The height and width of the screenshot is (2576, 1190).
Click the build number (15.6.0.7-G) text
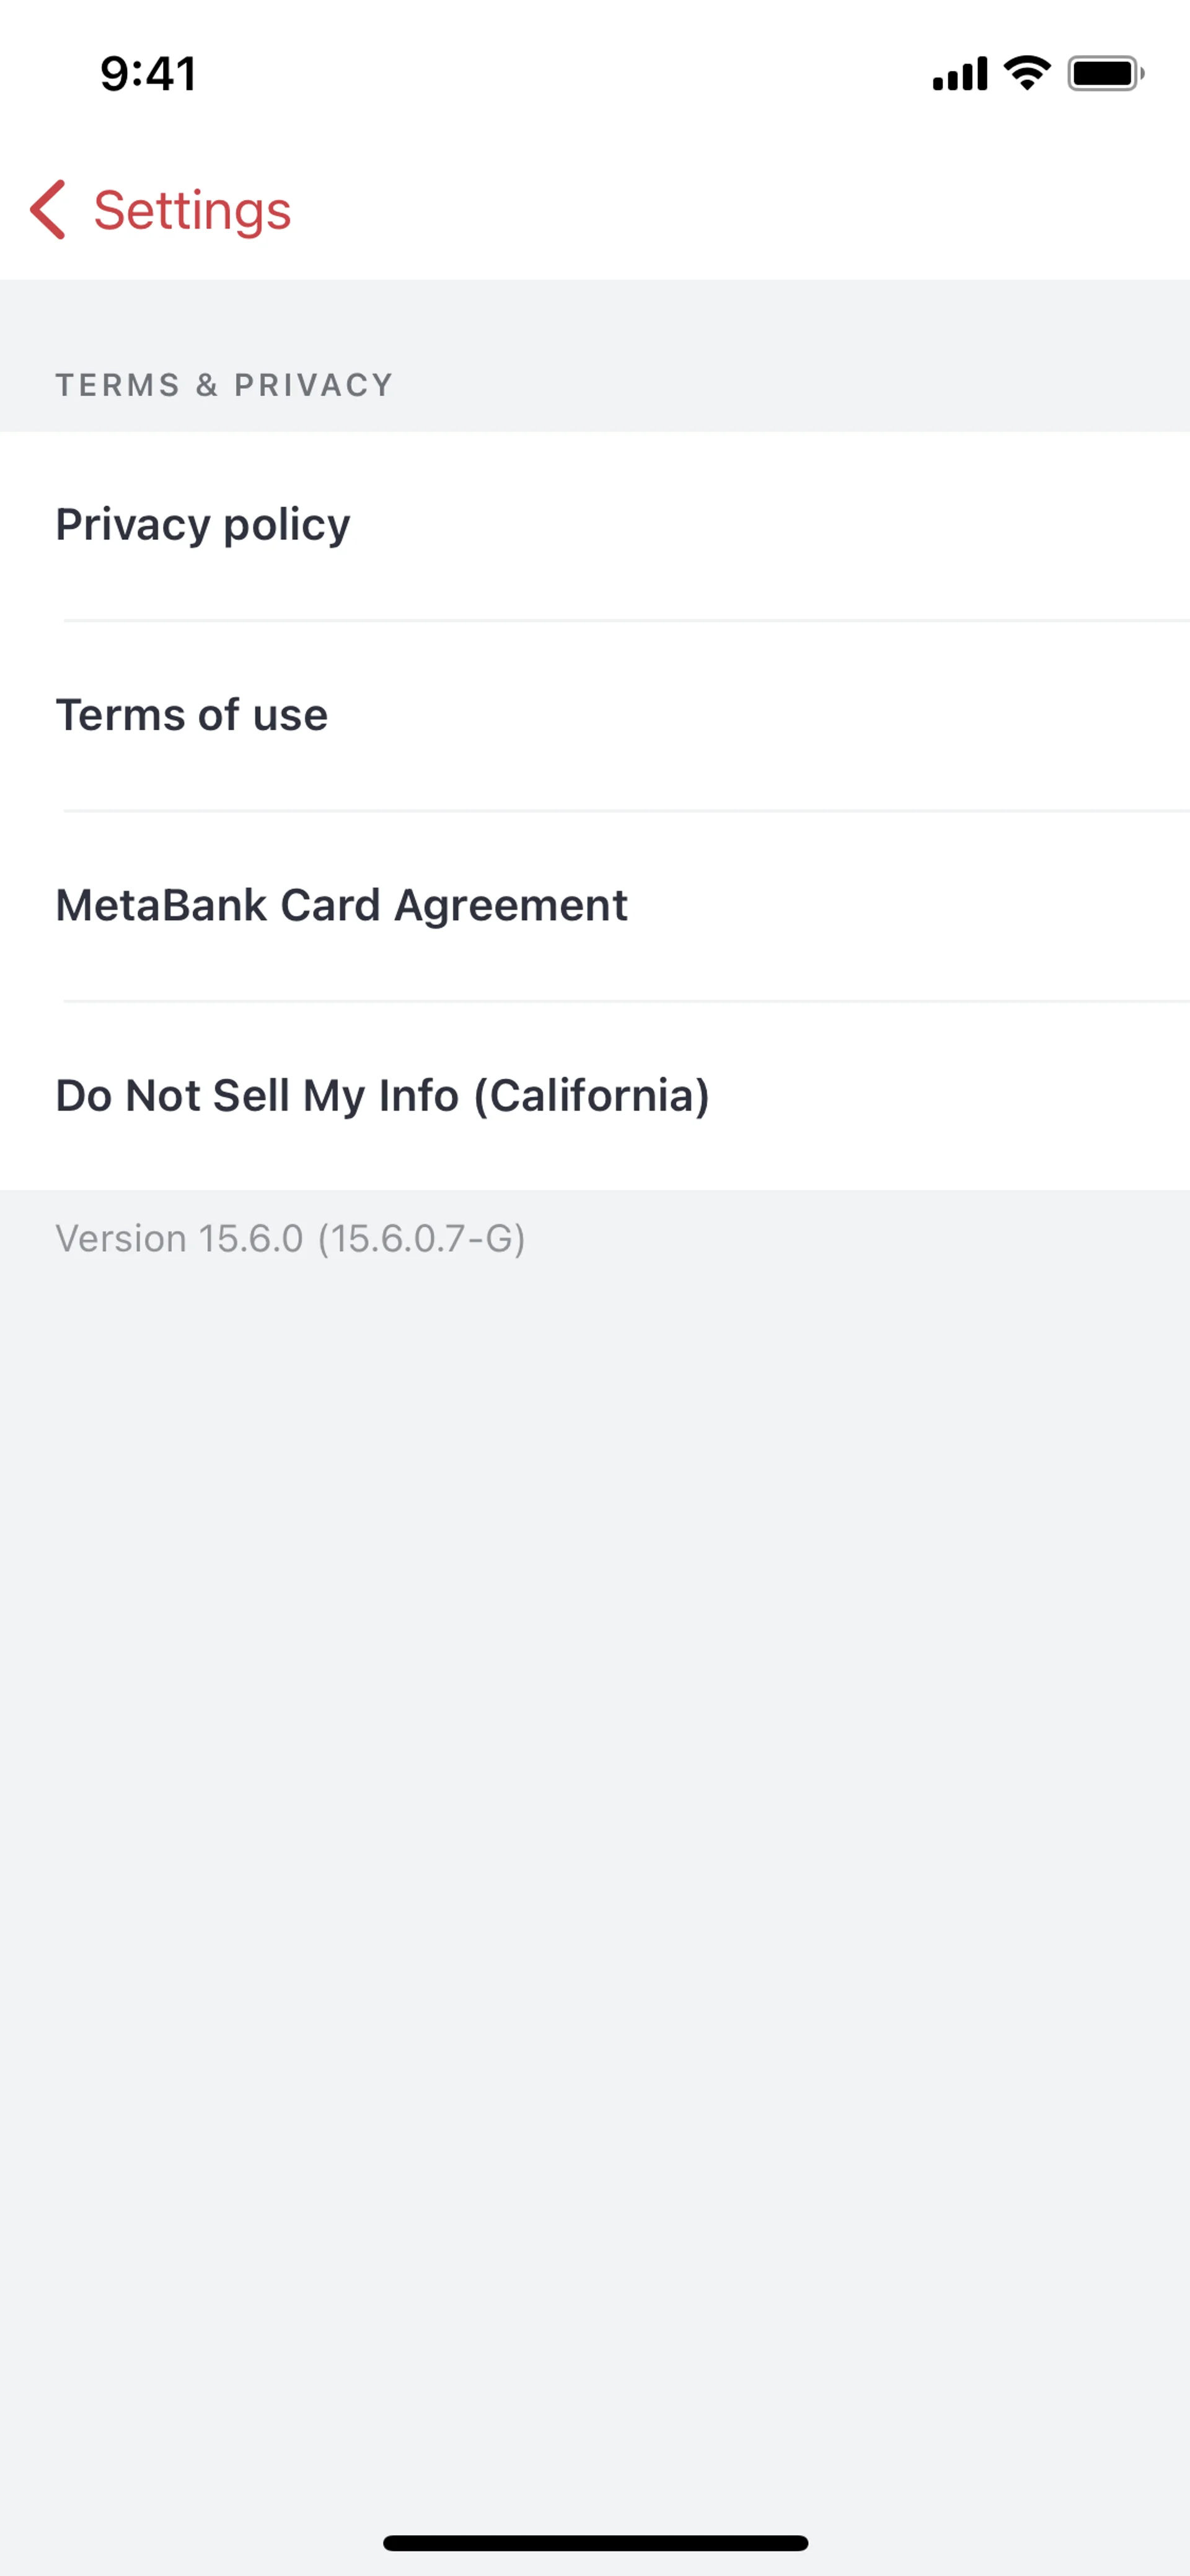[421, 1238]
